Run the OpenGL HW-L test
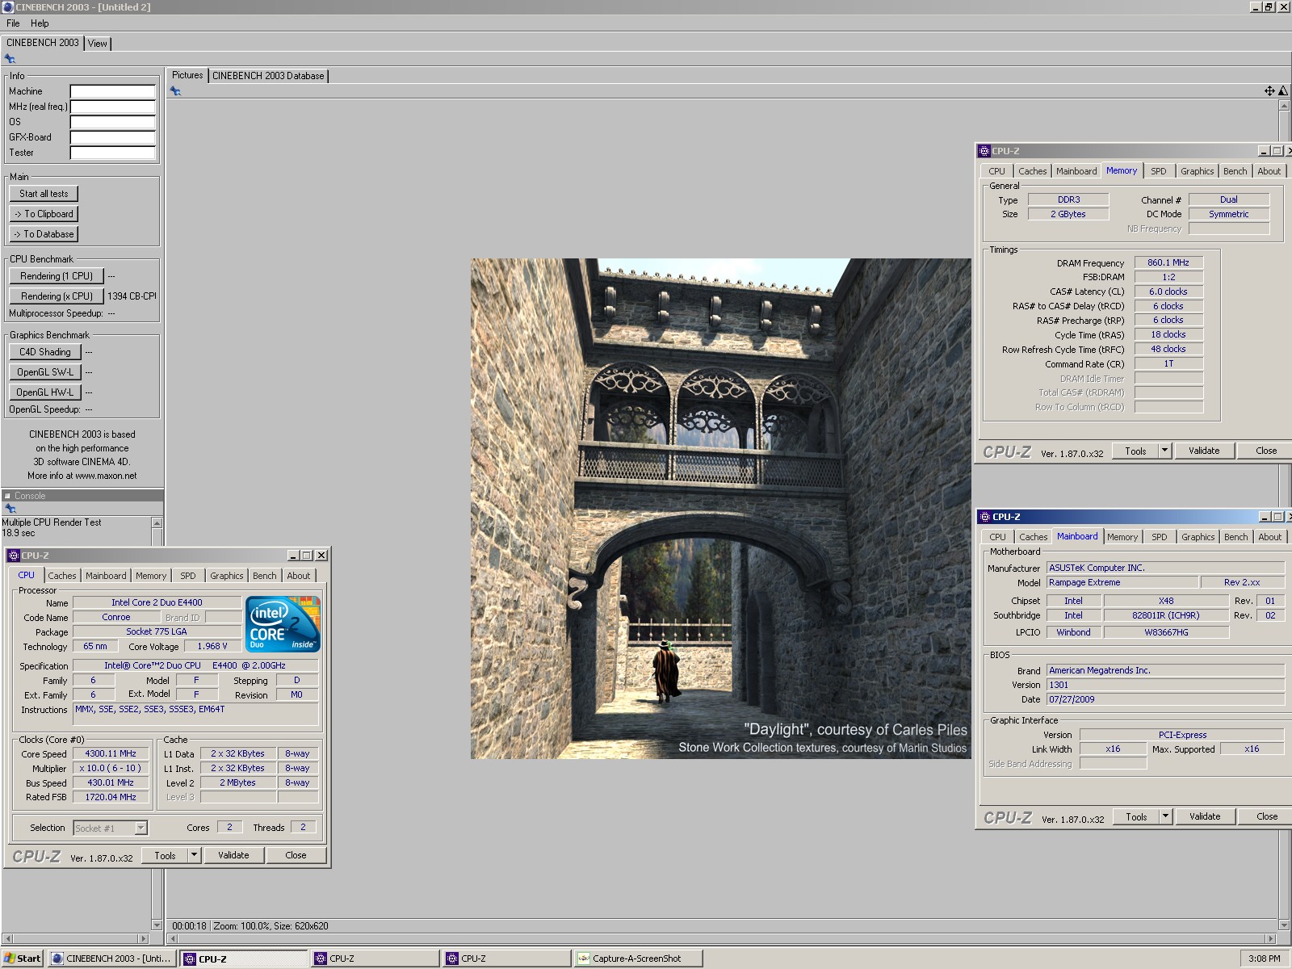The width and height of the screenshot is (1292, 969). [x=45, y=392]
